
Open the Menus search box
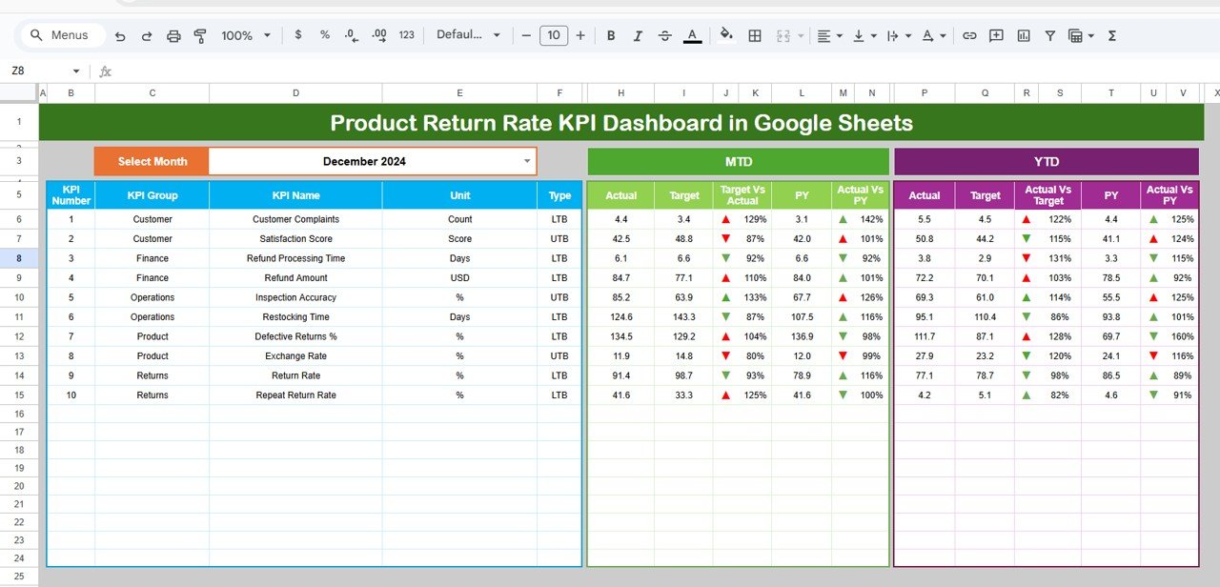tap(60, 34)
